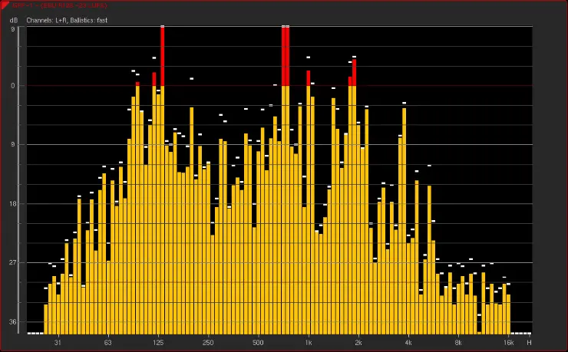Click the 1k frequency axis label
Screen dimensions: 568x352
coord(309,342)
